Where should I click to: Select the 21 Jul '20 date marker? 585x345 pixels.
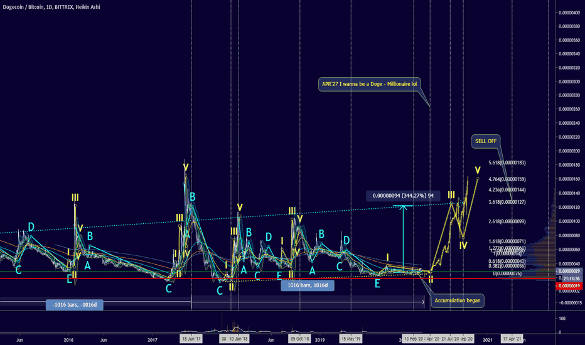pyautogui.click(x=450, y=339)
